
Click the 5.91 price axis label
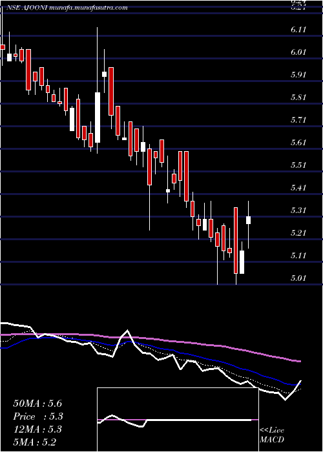coord(298,75)
